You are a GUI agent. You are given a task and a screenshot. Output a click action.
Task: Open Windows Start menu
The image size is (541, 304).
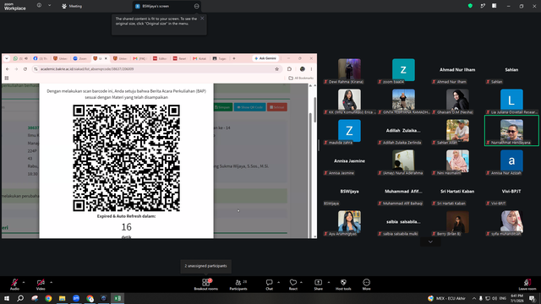[x=7, y=298]
